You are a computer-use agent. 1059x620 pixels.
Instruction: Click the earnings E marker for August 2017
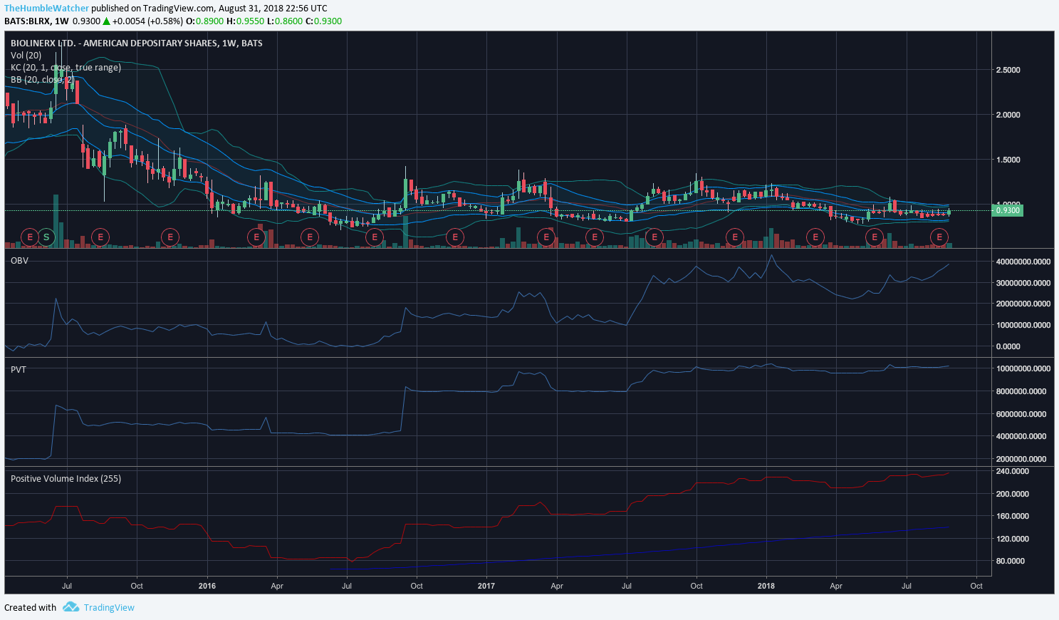point(654,237)
